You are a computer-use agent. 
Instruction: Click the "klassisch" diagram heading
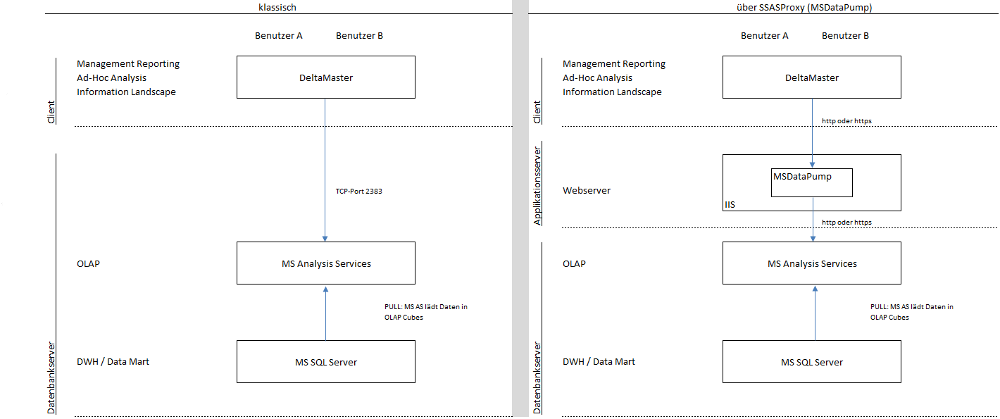point(278,8)
